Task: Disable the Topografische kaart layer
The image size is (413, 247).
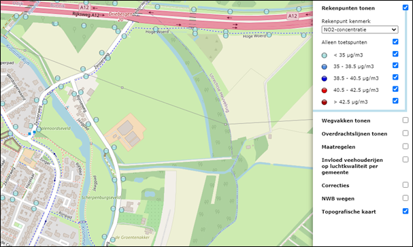Action: (x=406, y=211)
